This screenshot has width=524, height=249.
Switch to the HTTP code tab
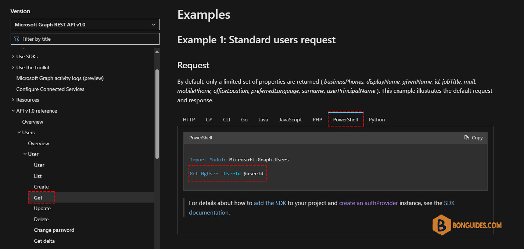pyautogui.click(x=189, y=120)
